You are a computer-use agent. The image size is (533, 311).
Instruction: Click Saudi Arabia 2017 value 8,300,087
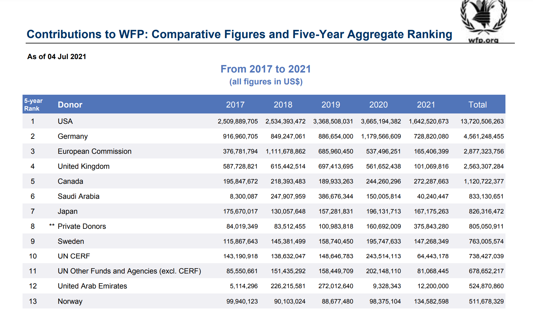point(244,196)
